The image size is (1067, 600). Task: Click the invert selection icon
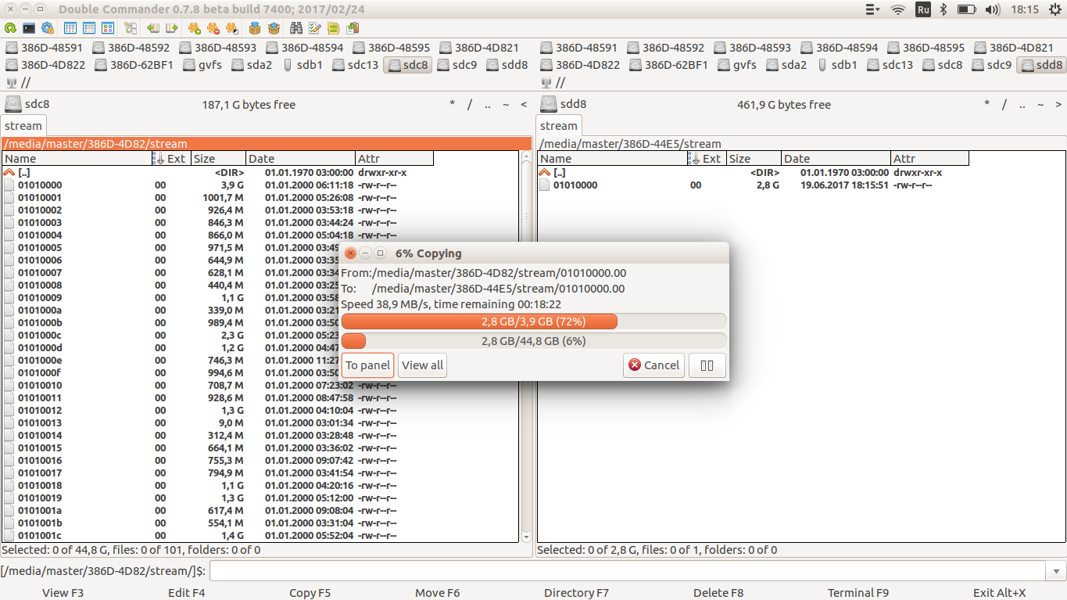(x=231, y=28)
